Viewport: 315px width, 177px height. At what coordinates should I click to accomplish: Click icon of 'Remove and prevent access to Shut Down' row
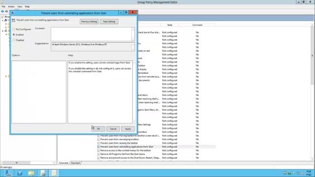[x=98, y=158]
